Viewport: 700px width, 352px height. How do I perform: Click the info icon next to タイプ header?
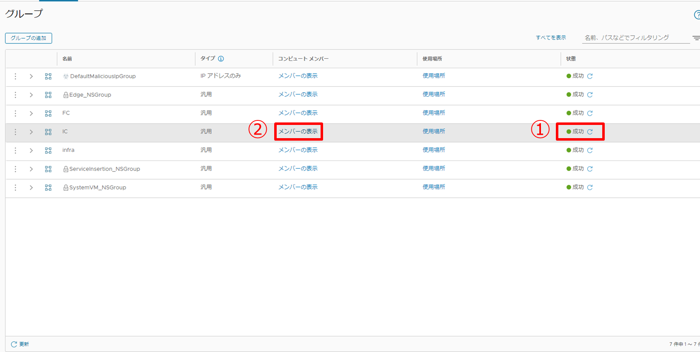click(x=221, y=59)
